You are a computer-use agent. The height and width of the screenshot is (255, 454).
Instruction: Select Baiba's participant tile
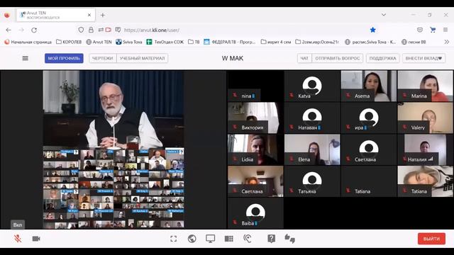(255, 213)
